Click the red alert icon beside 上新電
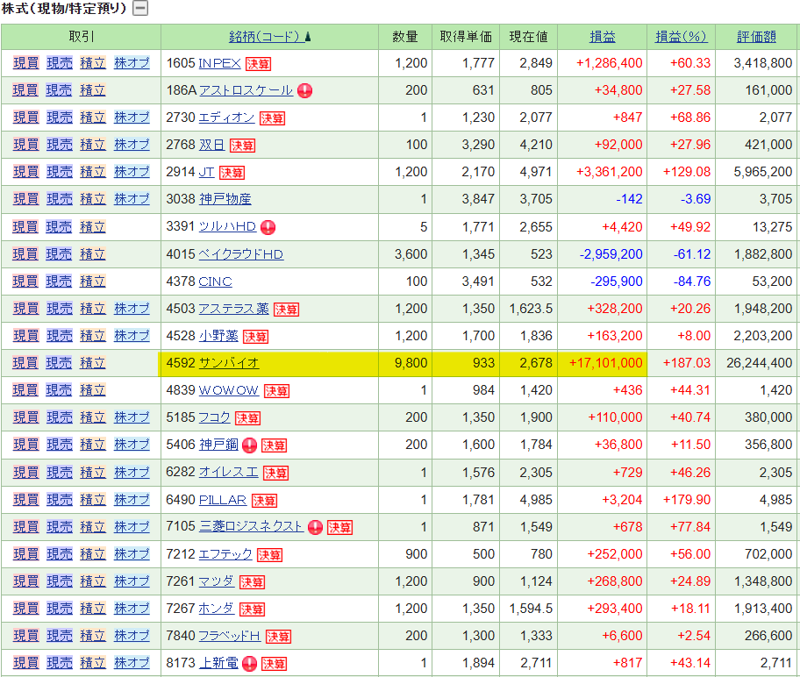This screenshot has height=677, width=800. [249, 664]
